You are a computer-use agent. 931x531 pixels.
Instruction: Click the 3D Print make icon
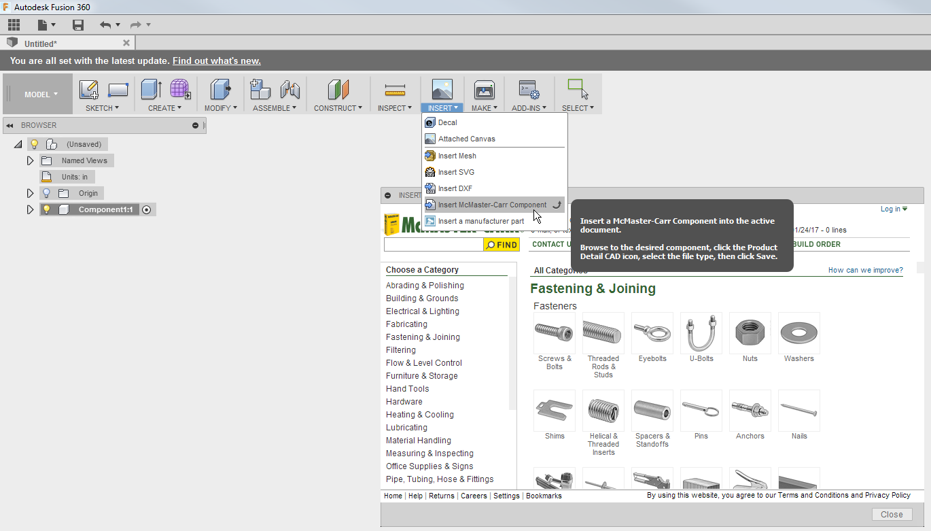(485, 89)
